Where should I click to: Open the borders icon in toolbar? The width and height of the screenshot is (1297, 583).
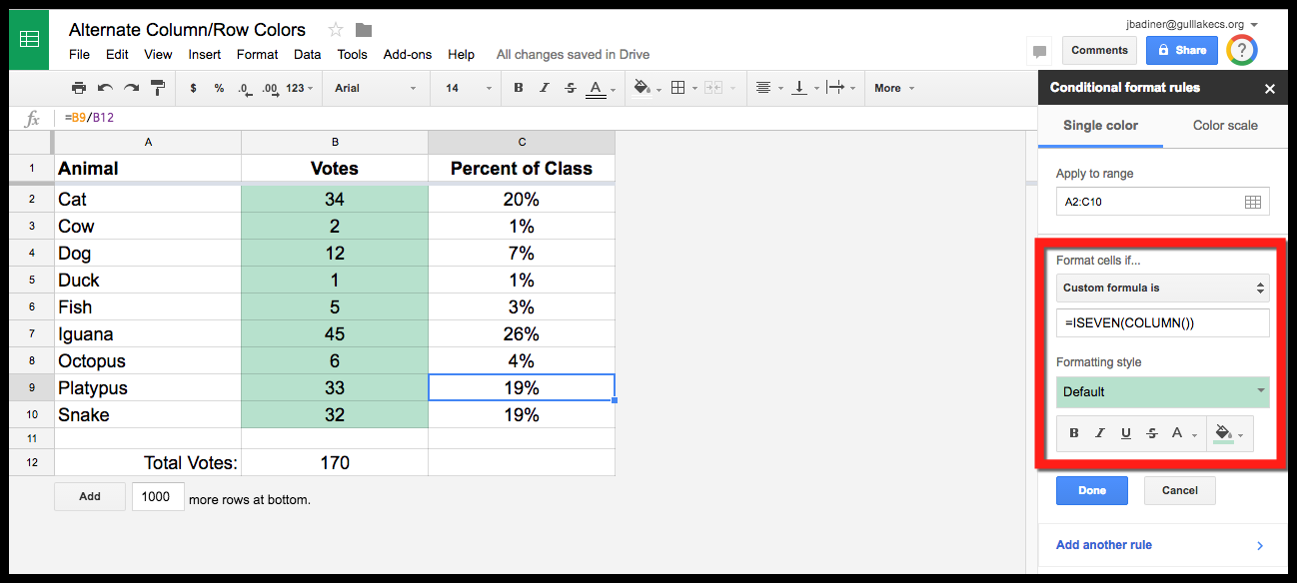(x=677, y=88)
